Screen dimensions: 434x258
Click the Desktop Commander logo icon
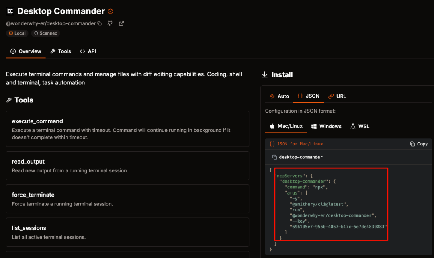[x=10, y=11]
